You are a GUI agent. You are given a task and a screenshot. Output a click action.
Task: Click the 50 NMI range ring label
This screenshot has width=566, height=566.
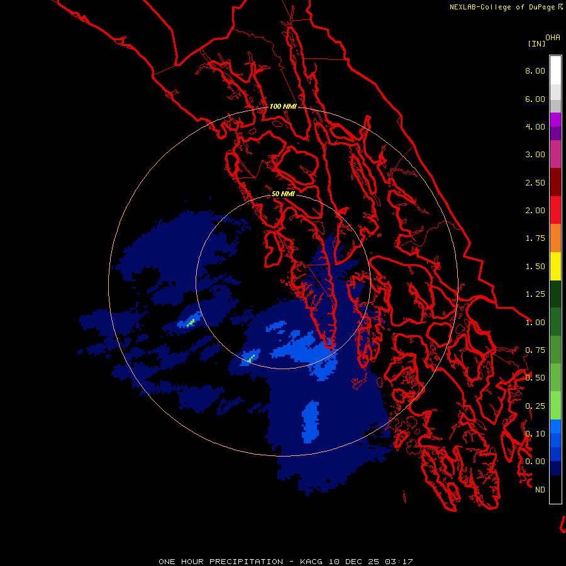point(283,194)
